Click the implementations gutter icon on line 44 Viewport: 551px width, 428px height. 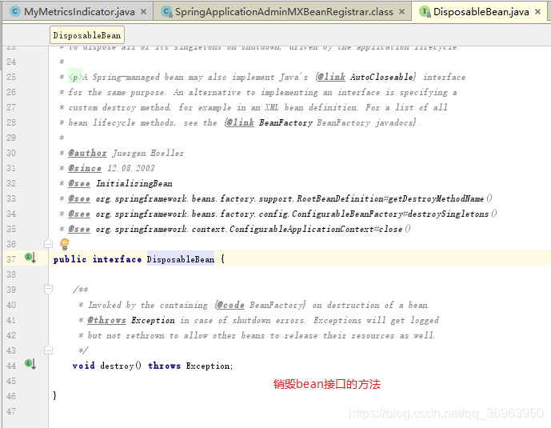[x=30, y=364]
